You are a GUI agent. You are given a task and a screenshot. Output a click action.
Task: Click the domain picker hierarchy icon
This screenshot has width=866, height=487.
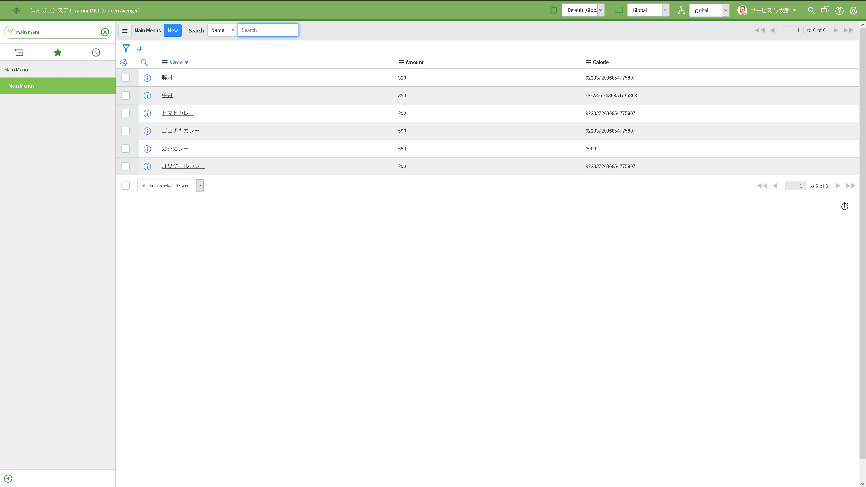pos(681,11)
